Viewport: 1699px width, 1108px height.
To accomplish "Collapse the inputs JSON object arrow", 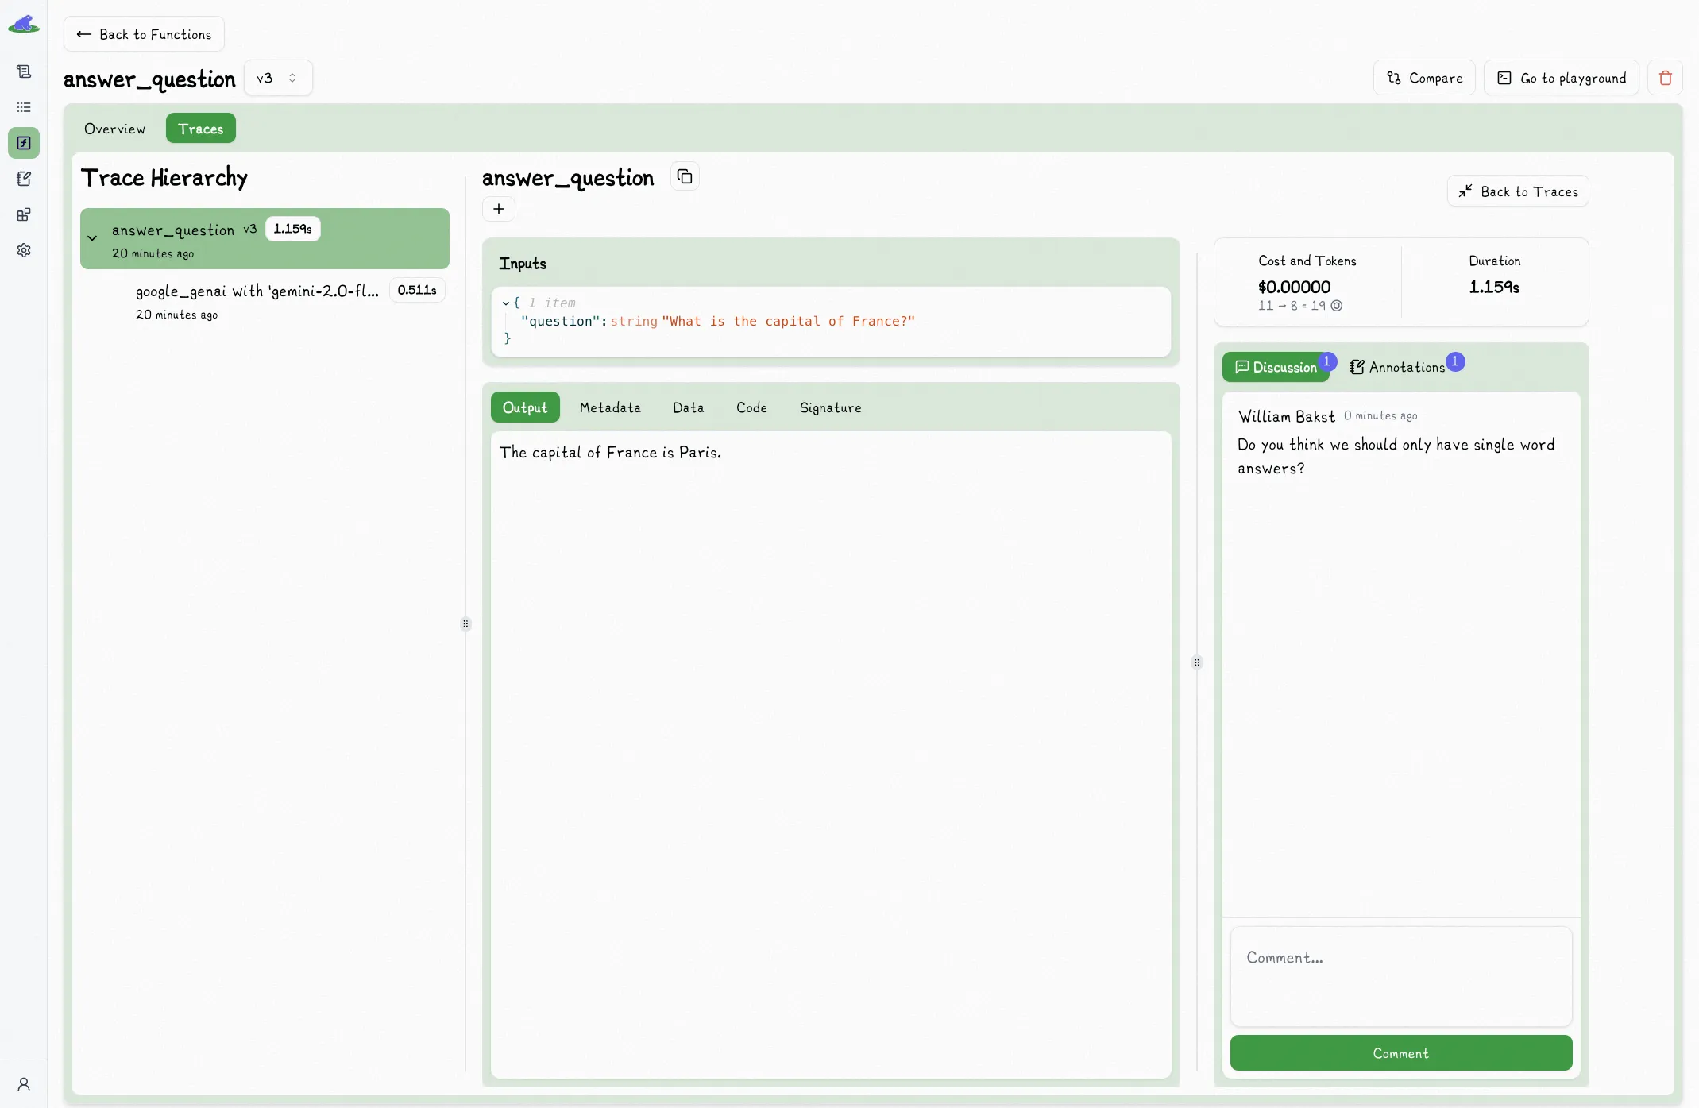I will [505, 303].
